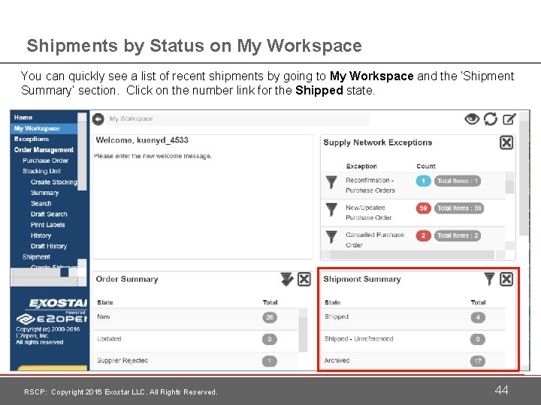Click the back arrow beside My Workspace
This screenshot has height=405, width=541.
(98, 119)
